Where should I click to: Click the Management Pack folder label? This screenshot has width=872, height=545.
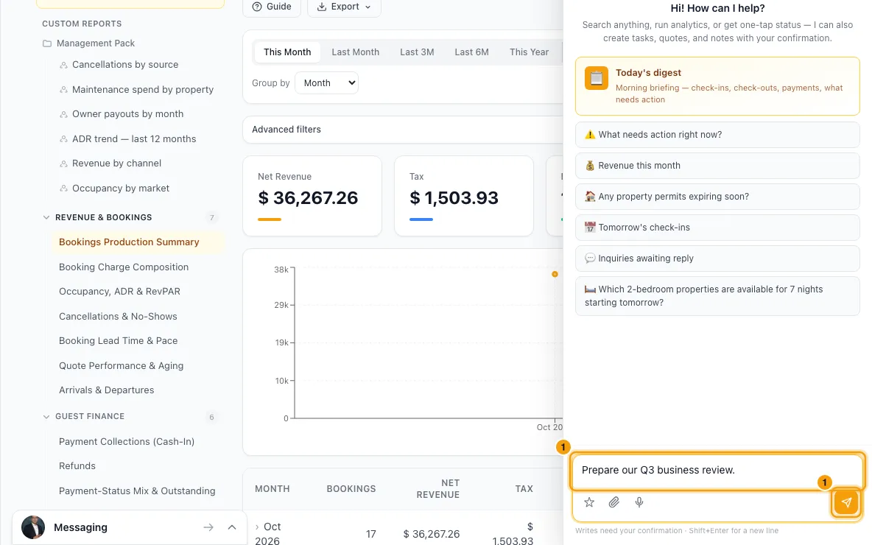pyautogui.click(x=96, y=43)
